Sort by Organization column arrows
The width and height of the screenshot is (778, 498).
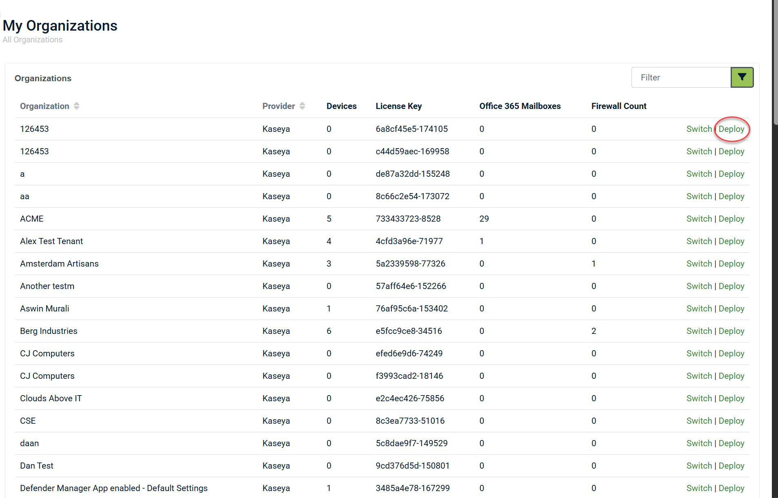77,106
